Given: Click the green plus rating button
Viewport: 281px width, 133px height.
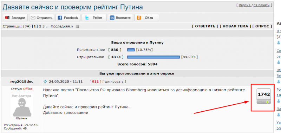Looking at the screenshot, I should (267, 102).
